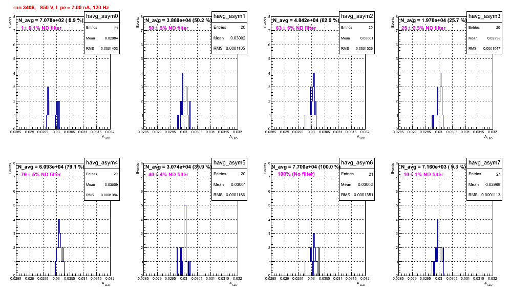Select the havg_asym6 stats box title
Screen dimensions: 510x293
(357, 162)
